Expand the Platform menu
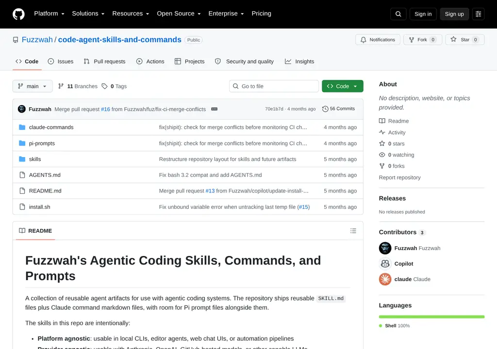 pyautogui.click(x=49, y=14)
